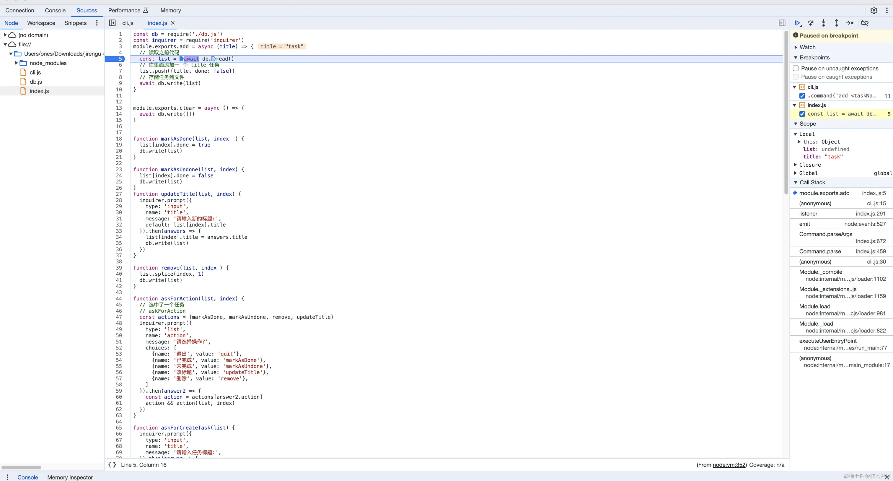Open the cli.js file tab
This screenshot has height=481, width=893.
[x=128, y=23]
